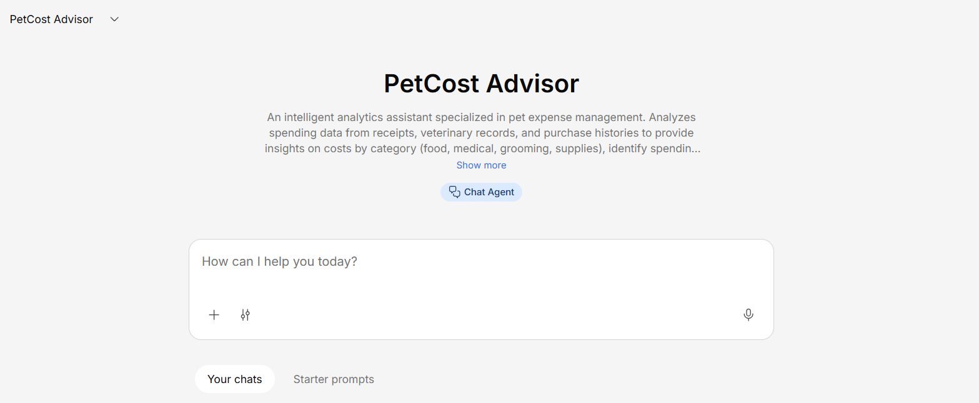Viewport: 979px width, 403px height.
Task: Open the PetCost Advisor agent switcher label
Action: click(x=51, y=19)
